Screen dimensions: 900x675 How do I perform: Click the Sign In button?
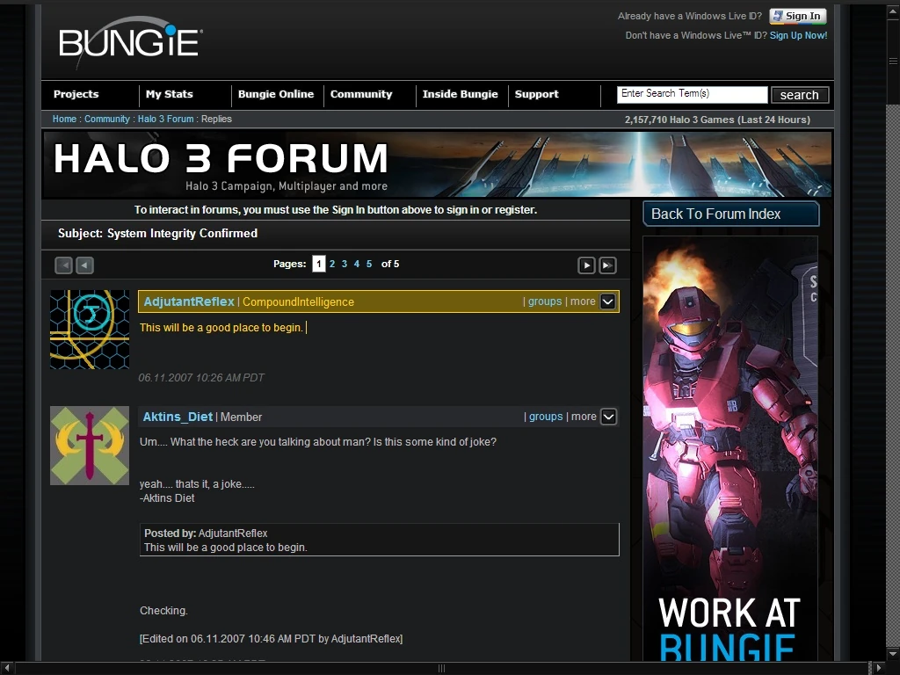[798, 16]
